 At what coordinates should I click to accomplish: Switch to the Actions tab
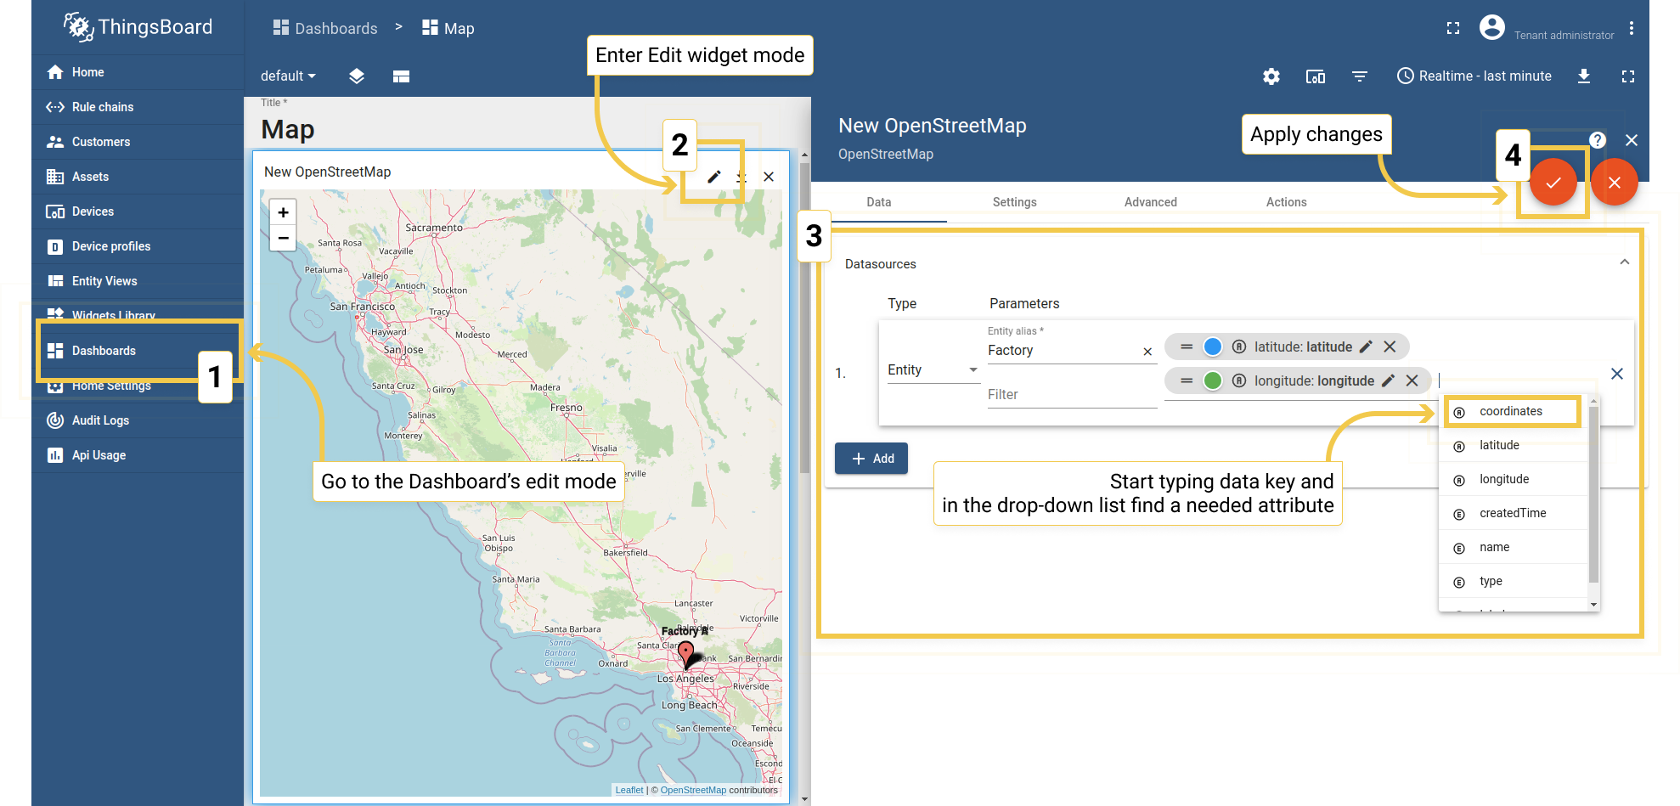(1287, 202)
